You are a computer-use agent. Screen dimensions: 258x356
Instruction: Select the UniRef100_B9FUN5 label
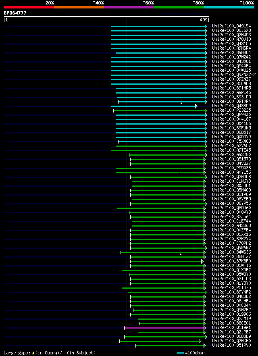[x=231, y=128]
